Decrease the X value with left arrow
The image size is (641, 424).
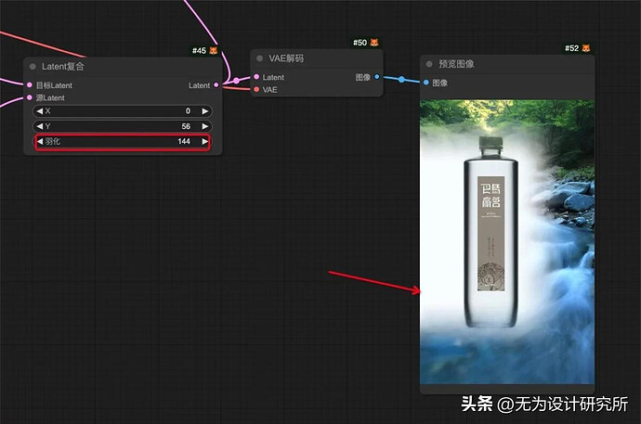coord(39,110)
